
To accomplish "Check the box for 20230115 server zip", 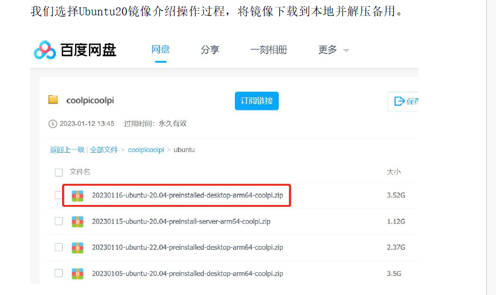I will point(59,221).
